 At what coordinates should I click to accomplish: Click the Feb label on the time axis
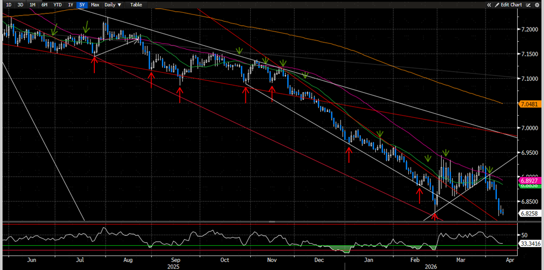415,260
